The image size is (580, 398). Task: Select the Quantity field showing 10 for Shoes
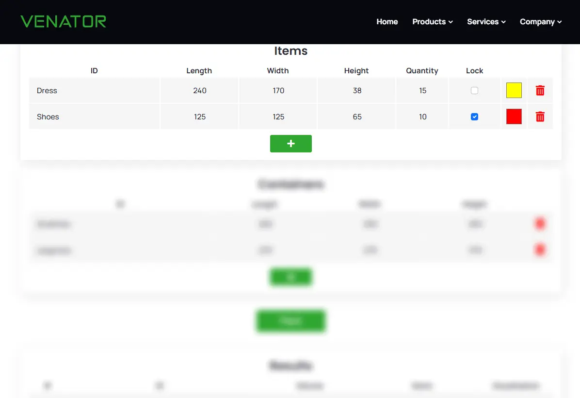pyautogui.click(x=422, y=116)
